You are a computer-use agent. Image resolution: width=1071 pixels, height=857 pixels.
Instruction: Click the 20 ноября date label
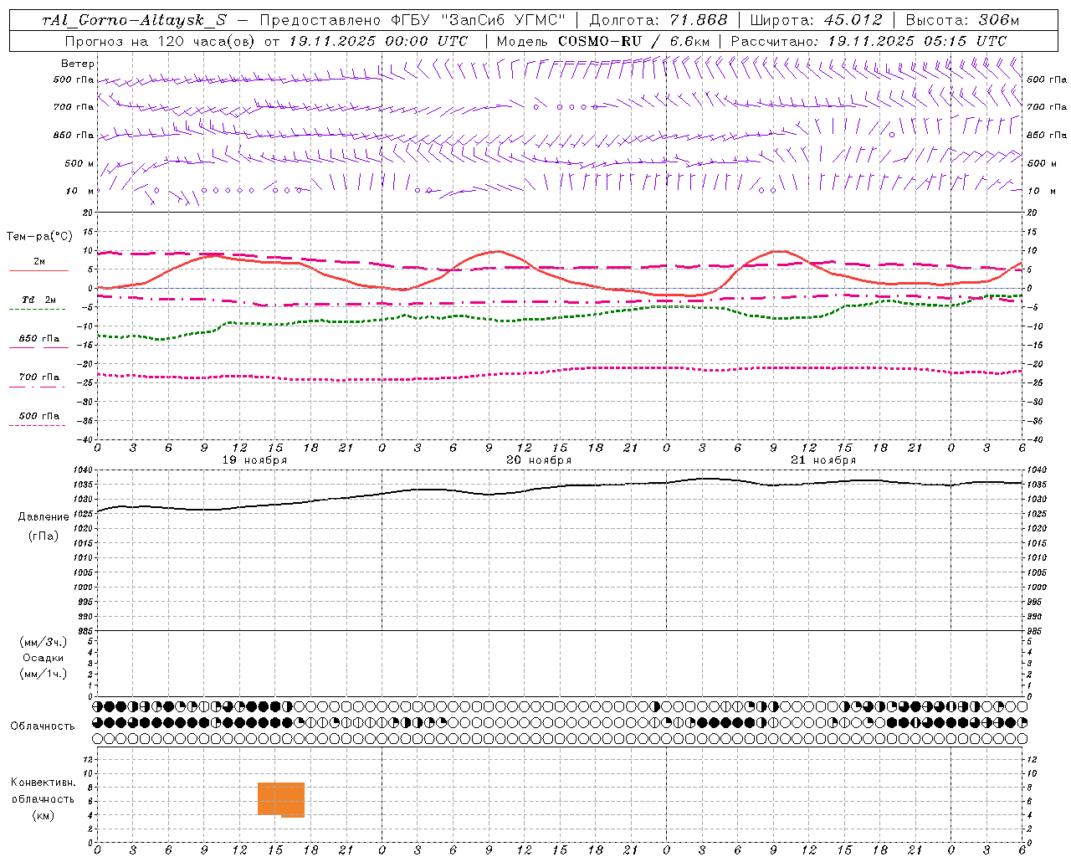point(539,460)
